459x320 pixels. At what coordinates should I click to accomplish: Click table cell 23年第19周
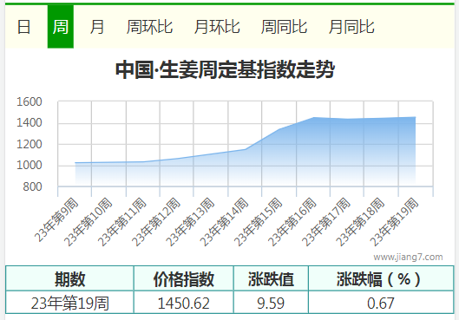coord(69,303)
